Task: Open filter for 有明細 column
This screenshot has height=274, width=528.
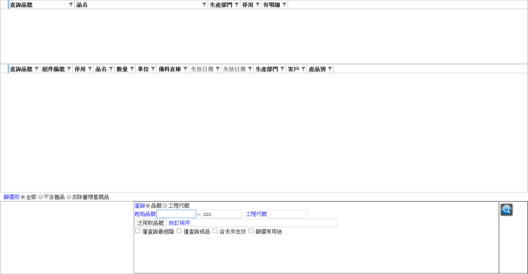Action: [x=284, y=5]
